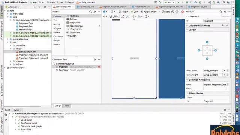Toggle the magnet Autoconnect icon

pyautogui.click(x=111, y=16)
